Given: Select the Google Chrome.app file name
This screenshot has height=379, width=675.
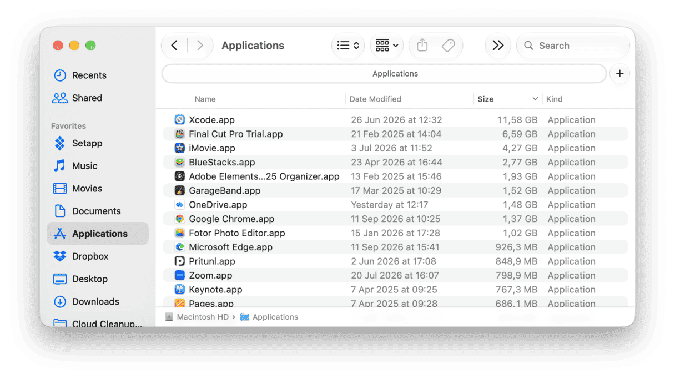Looking at the screenshot, I should click(231, 219).
